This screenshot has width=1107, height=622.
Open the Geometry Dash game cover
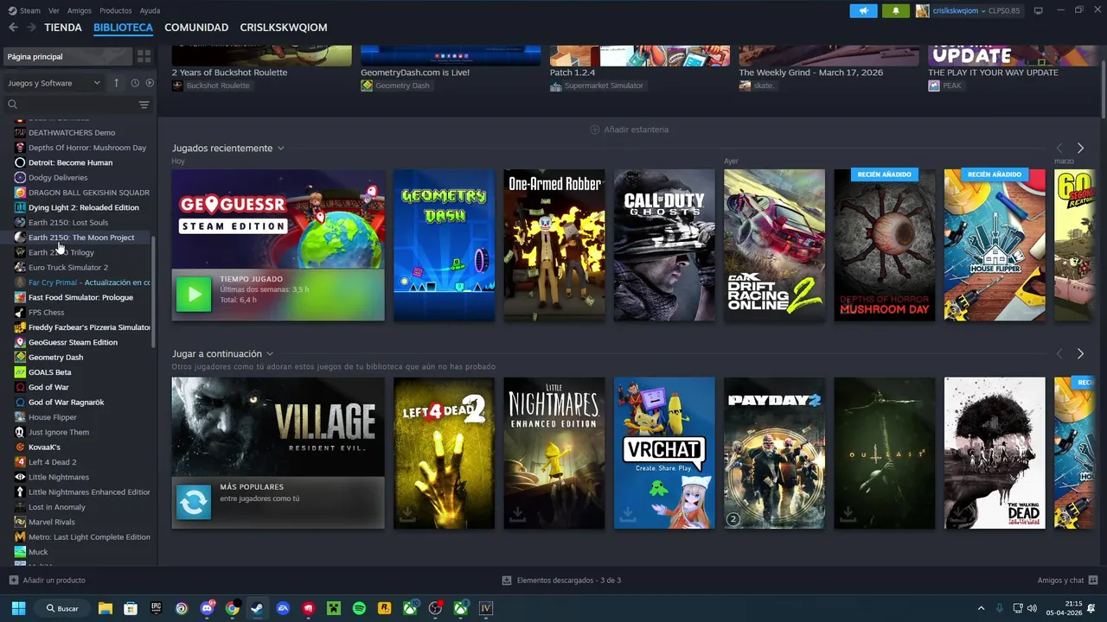tap(444, 245)
